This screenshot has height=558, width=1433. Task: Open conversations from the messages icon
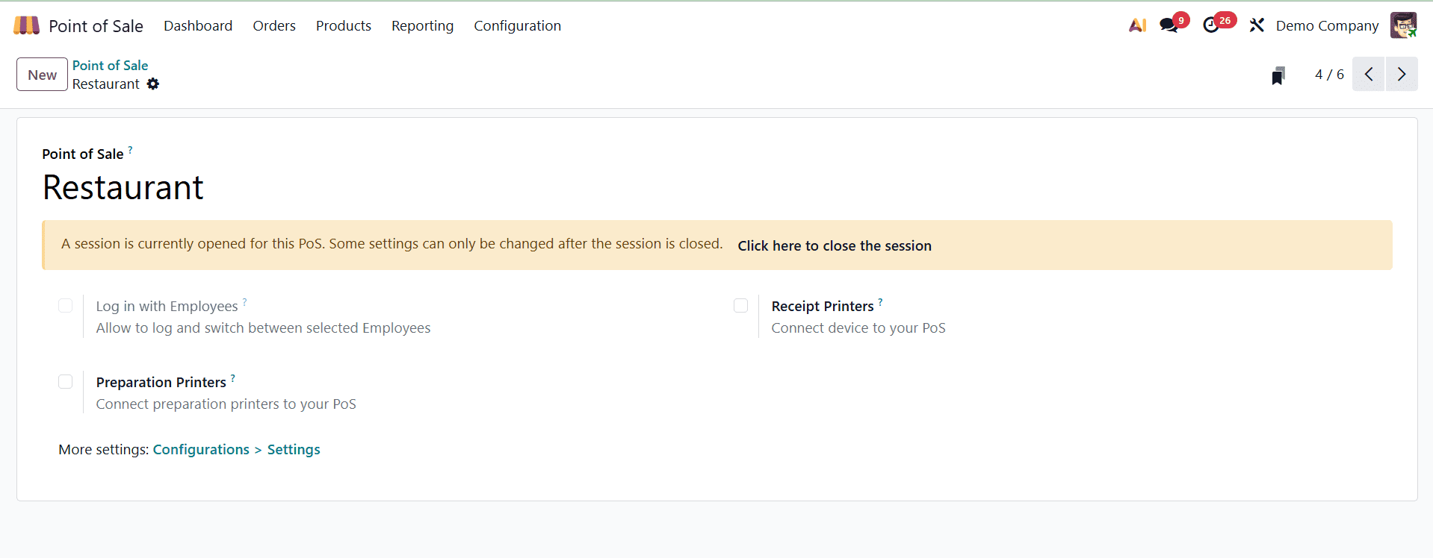pyautogui.click(x=1169, y=25)
